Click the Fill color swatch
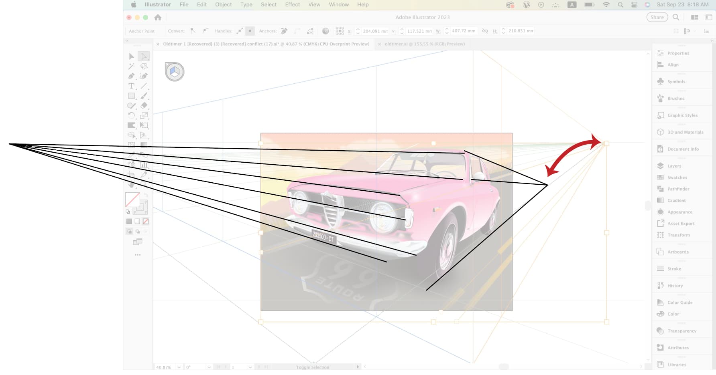Image resolution: width=716 pixels, height=375 pixels. tap(132, 200)
